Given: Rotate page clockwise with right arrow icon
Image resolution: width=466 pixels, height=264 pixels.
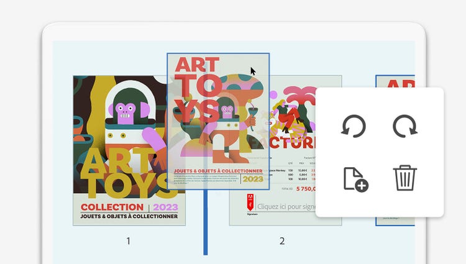Looking at the screenshot, I should (x=404, y=126).
